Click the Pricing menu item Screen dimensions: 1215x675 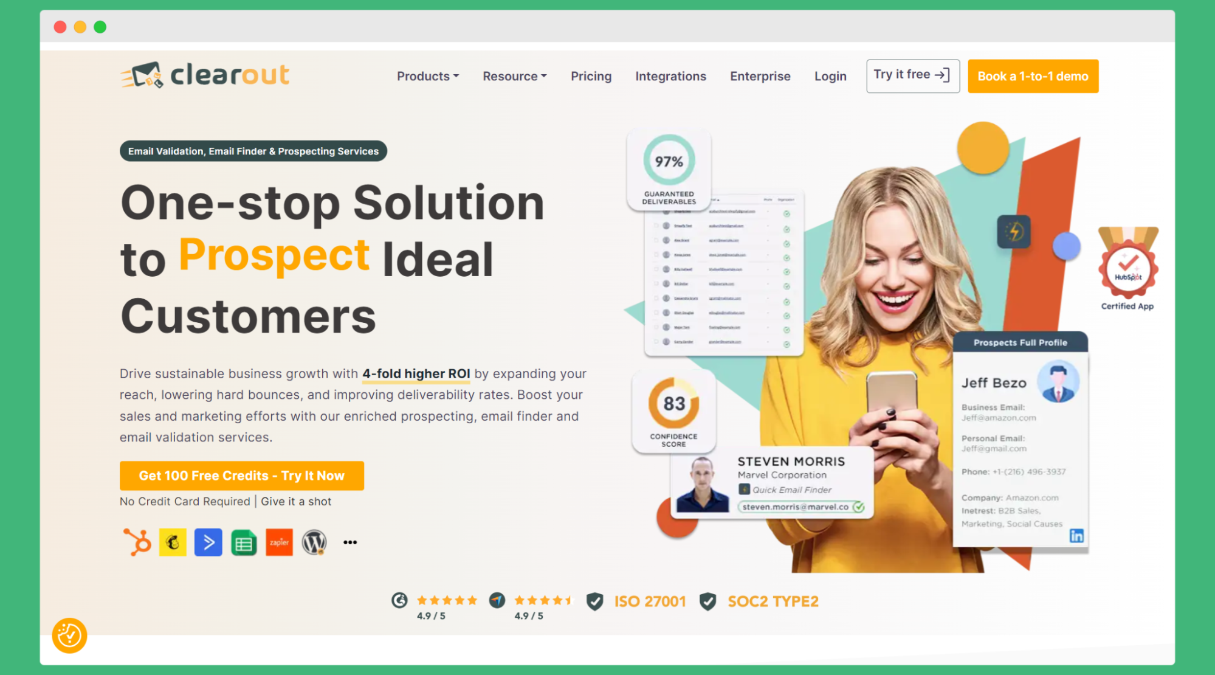point(590,75)
